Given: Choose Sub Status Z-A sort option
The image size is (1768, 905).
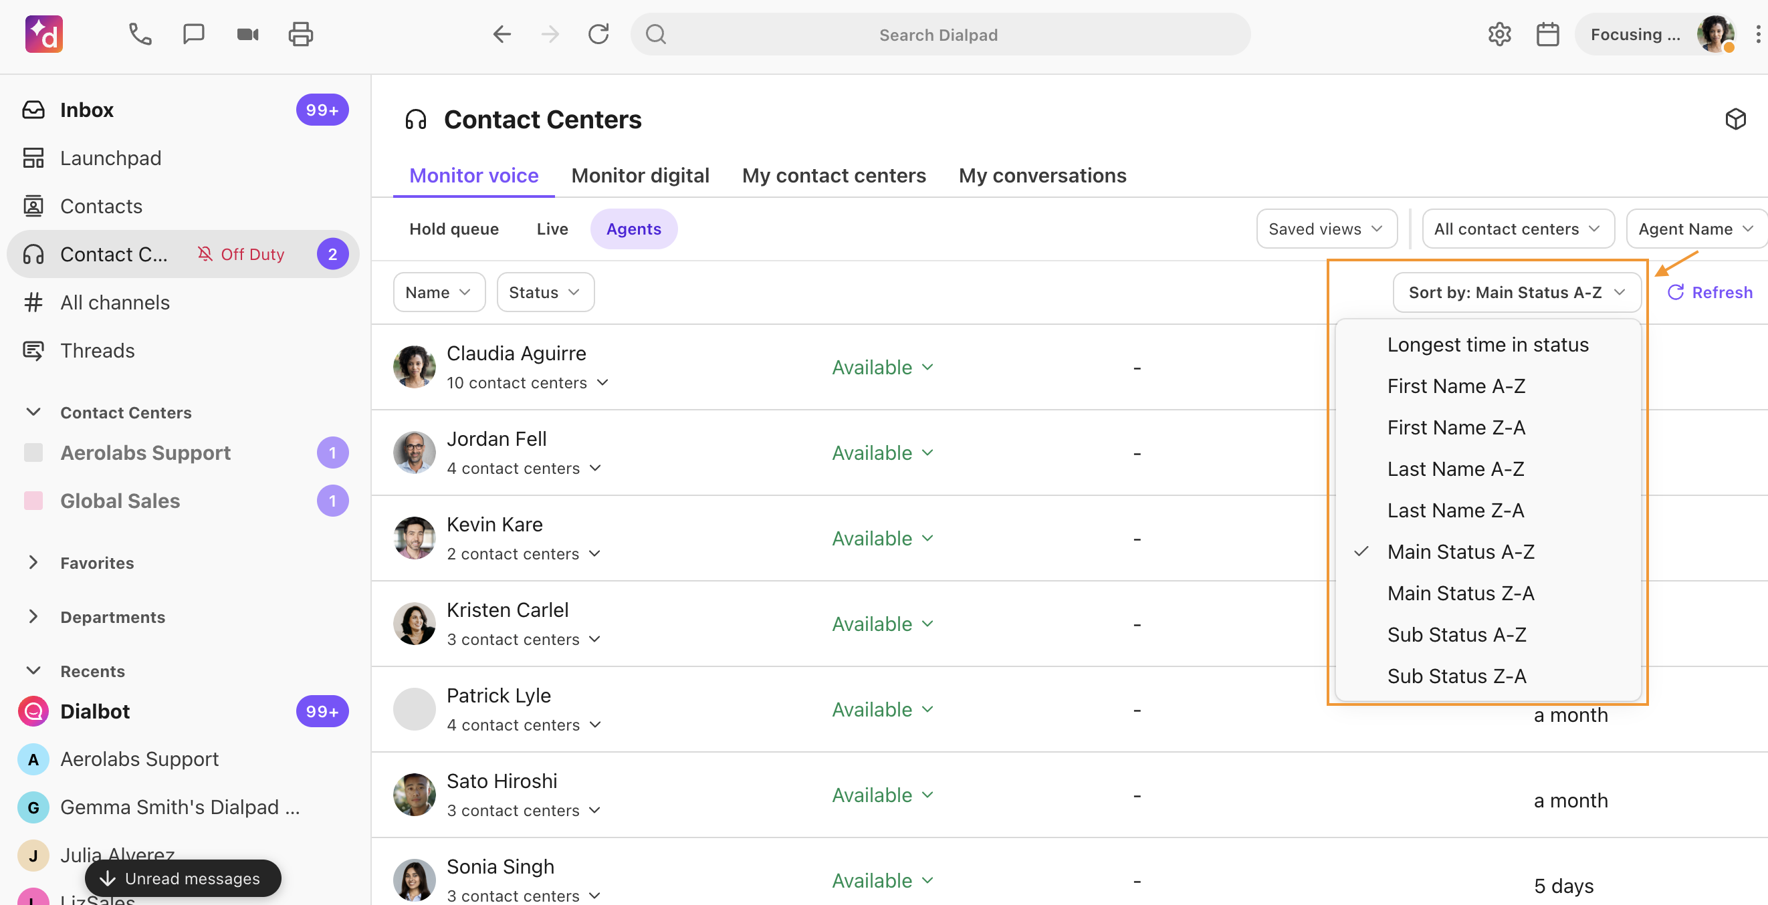Looking at the screenshot, I should tap(1487, 676).
